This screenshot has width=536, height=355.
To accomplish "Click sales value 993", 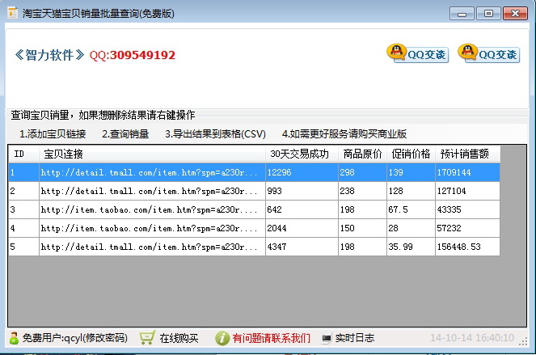I will point(275,191).
